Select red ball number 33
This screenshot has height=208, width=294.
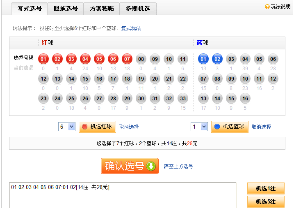pos(183,98)
